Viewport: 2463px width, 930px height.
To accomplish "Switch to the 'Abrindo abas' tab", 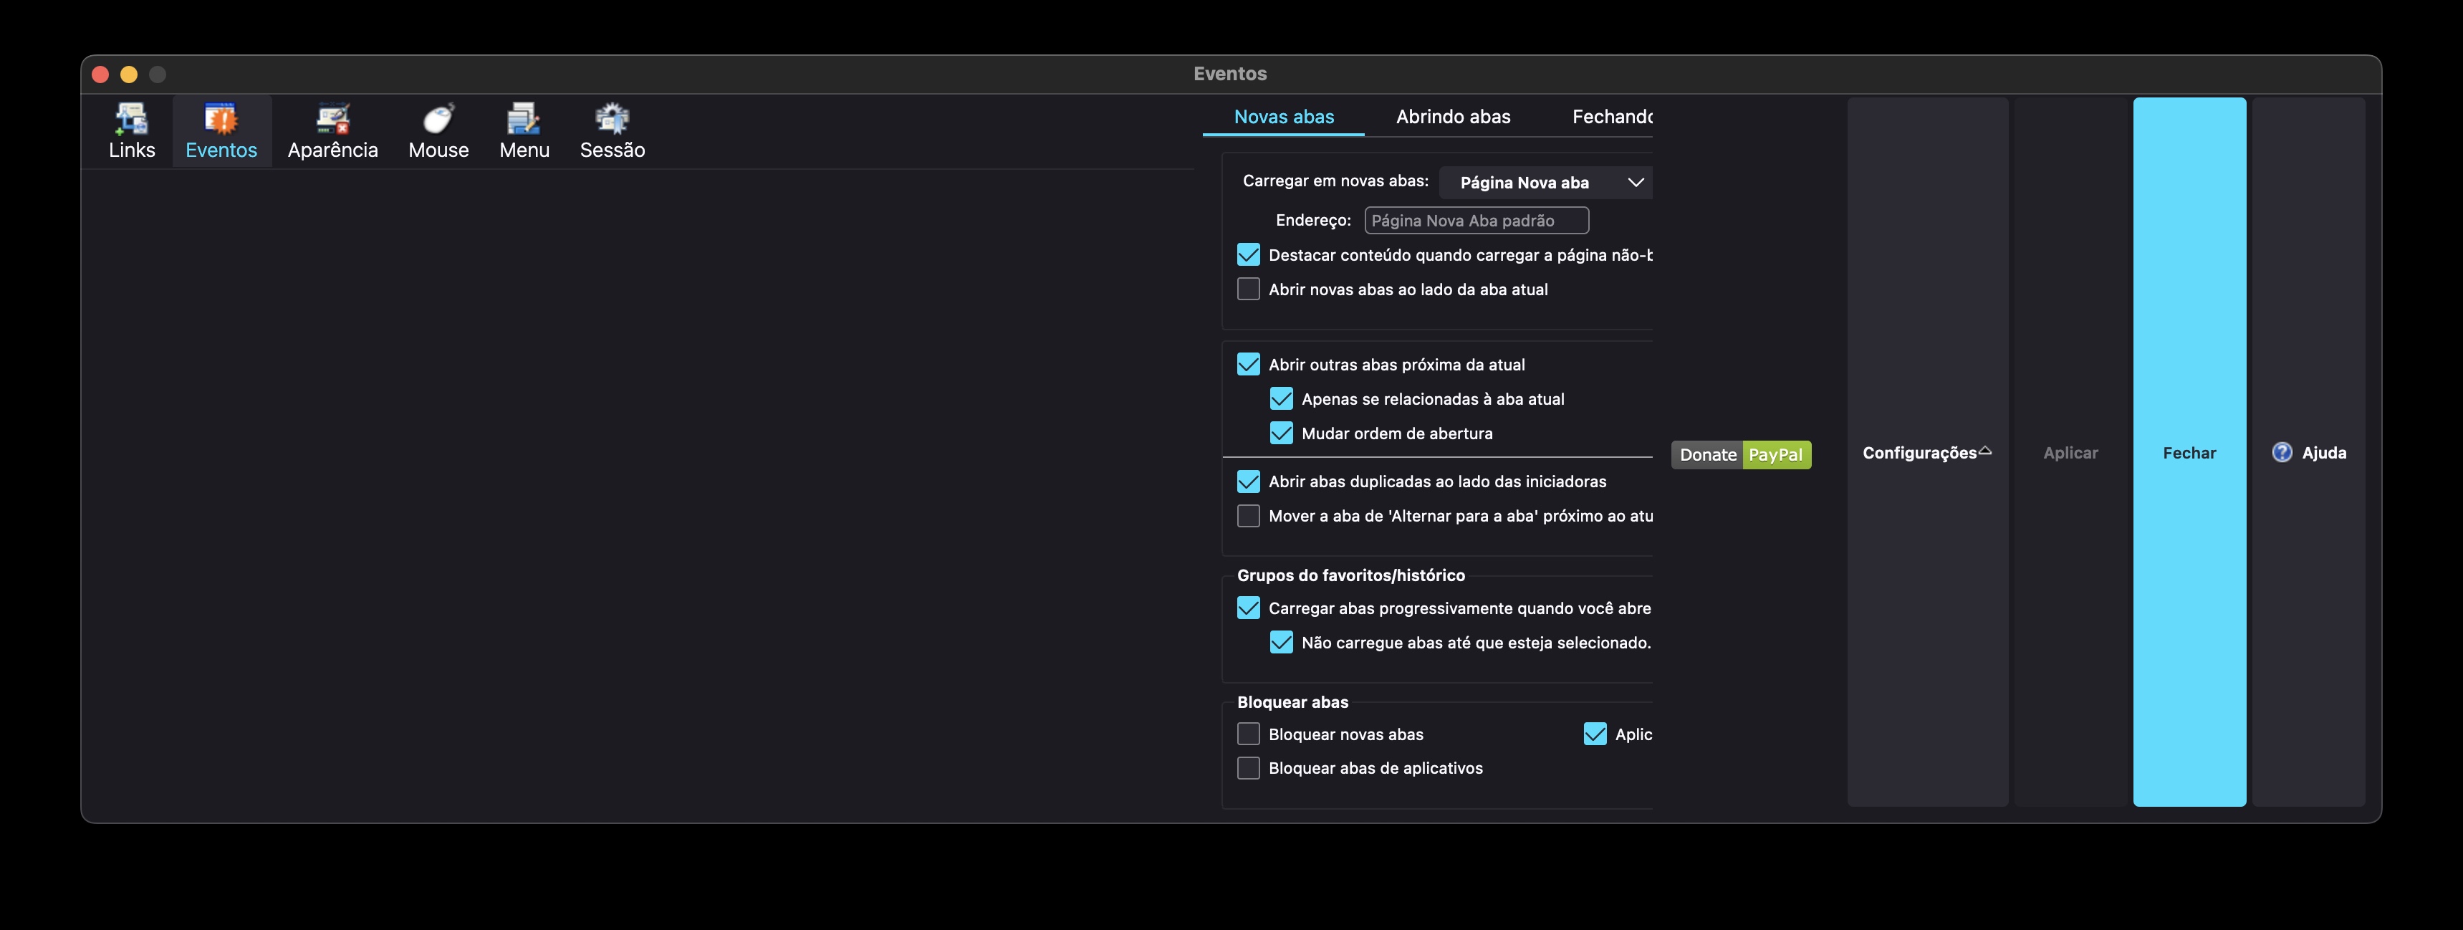I will 1452,117.
